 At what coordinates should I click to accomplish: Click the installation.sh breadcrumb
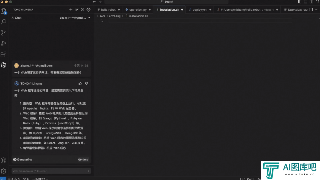click(138, 16)
